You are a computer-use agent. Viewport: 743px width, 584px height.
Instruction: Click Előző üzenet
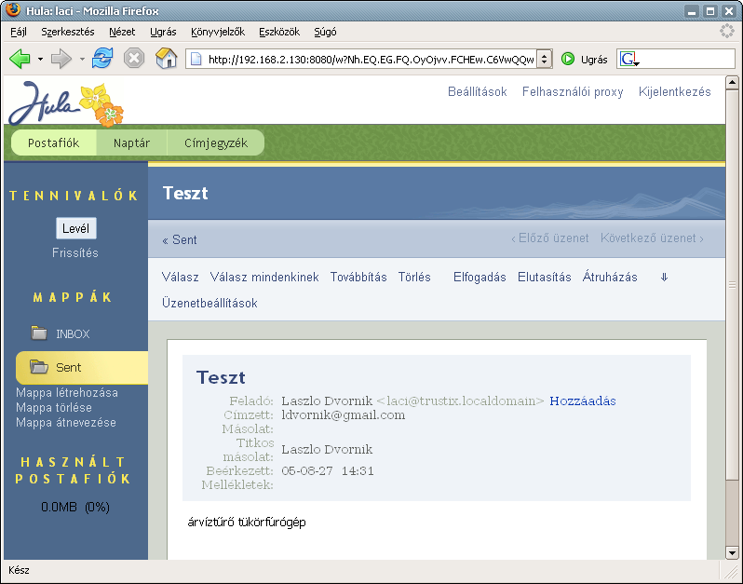(549, 238)
